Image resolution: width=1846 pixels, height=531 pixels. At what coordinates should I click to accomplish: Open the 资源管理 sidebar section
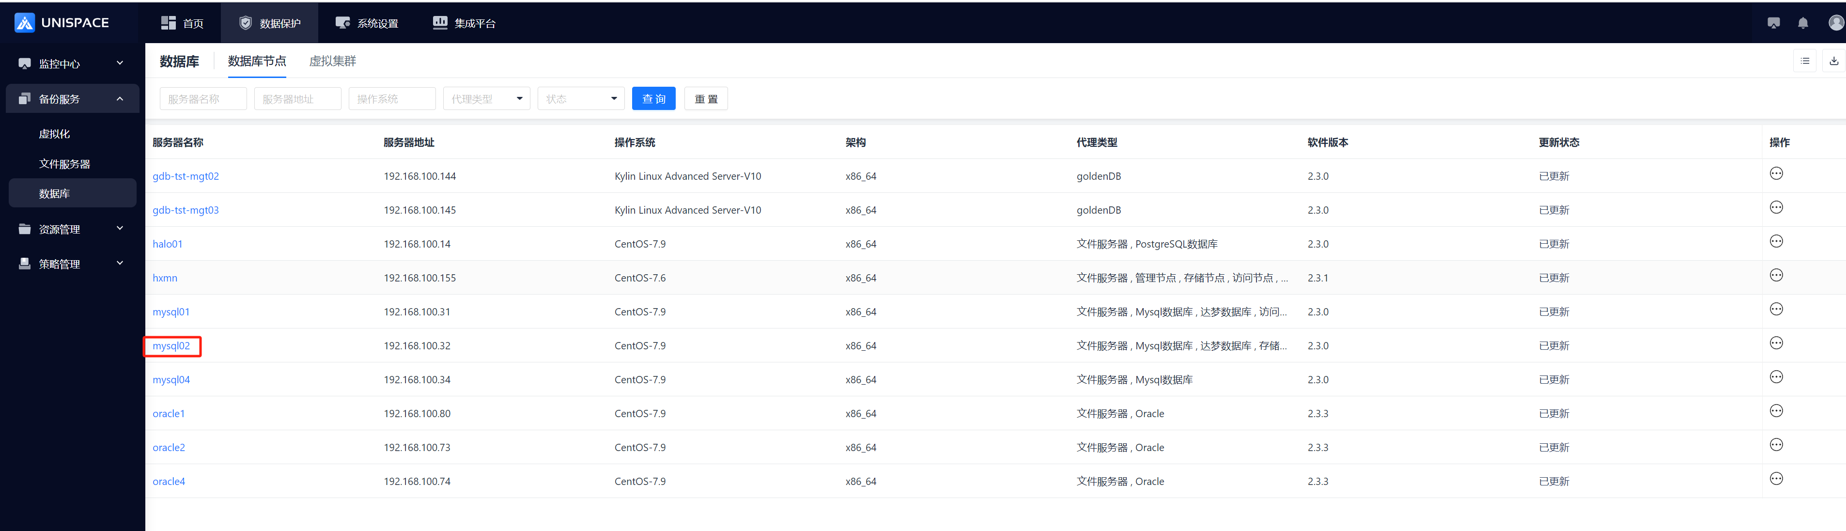point(60,229)
